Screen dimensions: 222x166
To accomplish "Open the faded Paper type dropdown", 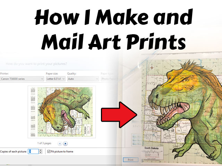I will 109,79.
